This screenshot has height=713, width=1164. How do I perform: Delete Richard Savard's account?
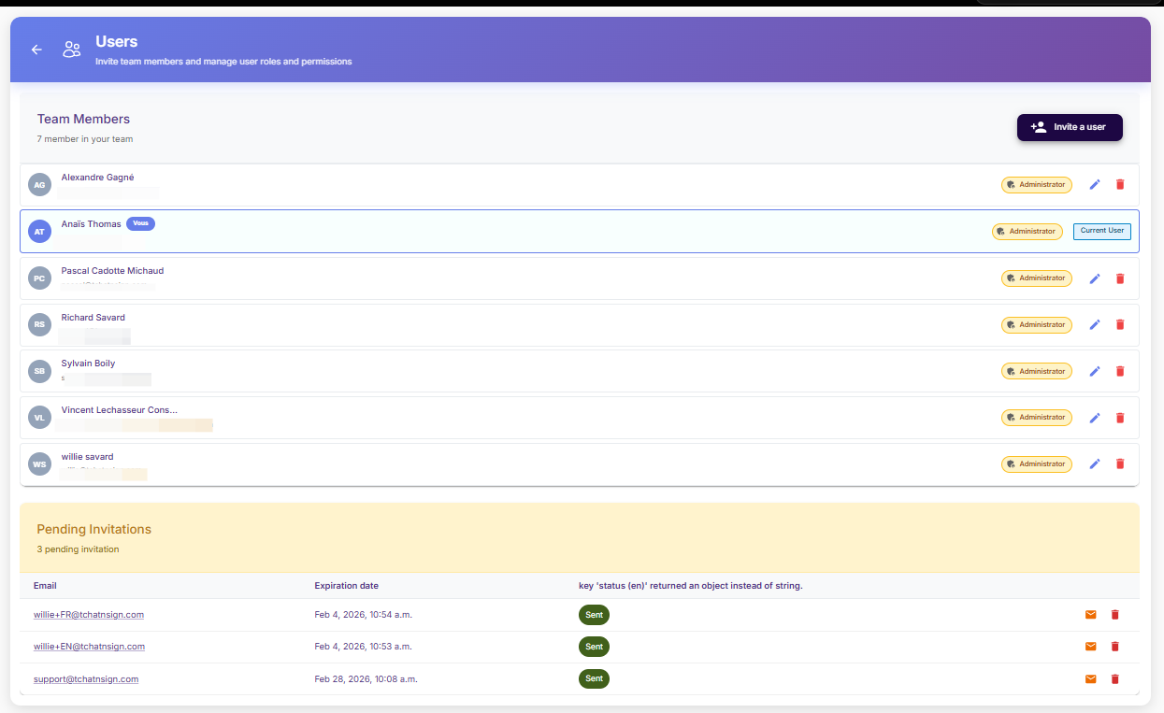click(1120, 324)
